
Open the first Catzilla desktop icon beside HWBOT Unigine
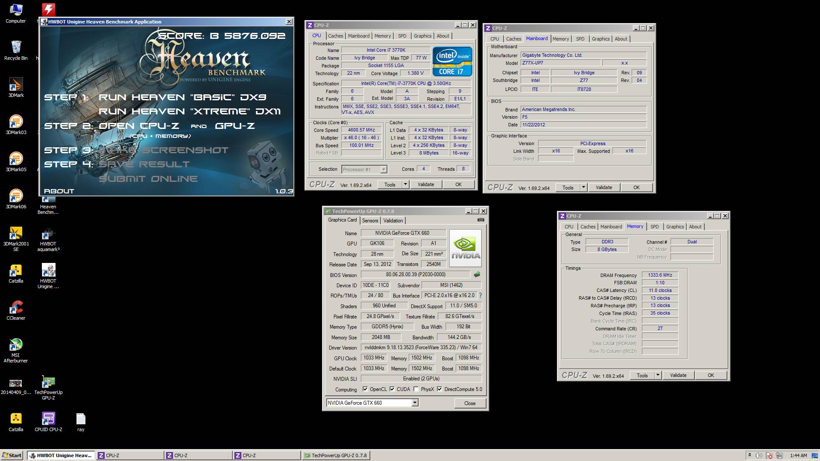pyautogui.click(x=16, y=273)
